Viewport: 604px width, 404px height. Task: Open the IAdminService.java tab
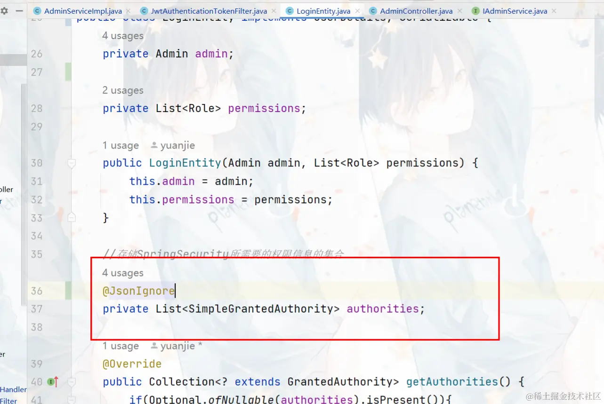click(515, 11)
